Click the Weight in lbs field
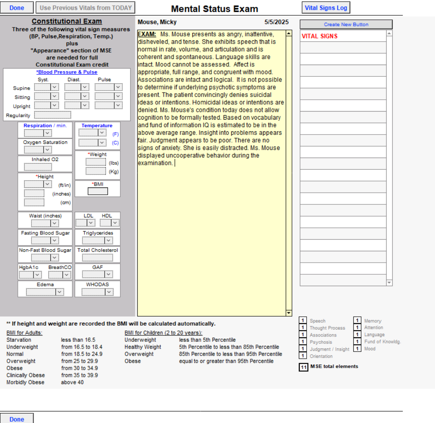435x423 pixels. pyautogui.click(x=96, y=162)
